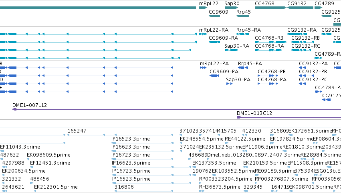The height and width of the screenshot is (193, 341).
Task: Select the RE44122.5prime EST label
Action: coord(245,139)
